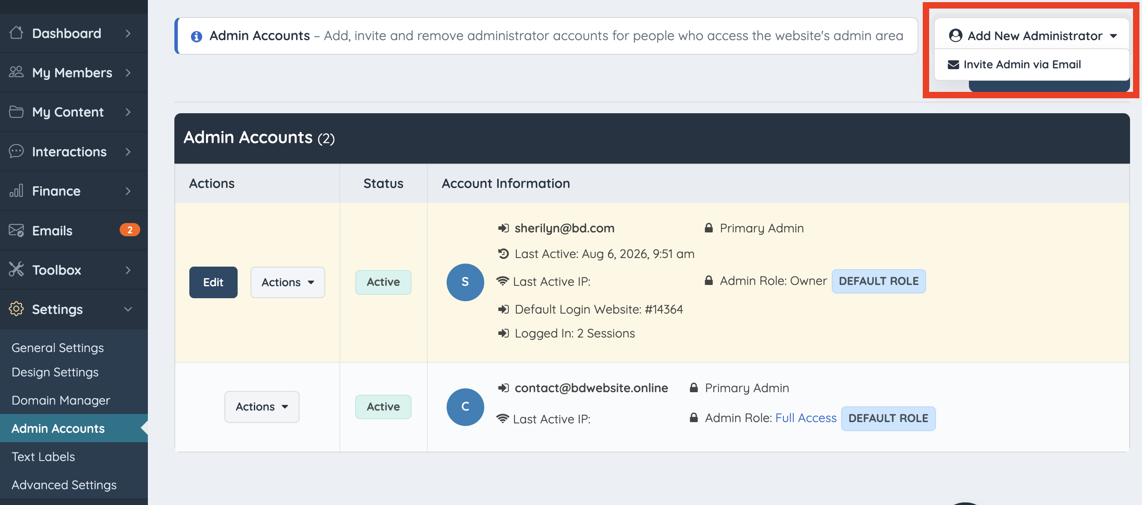Click the contact@bdwebsite.online email
The height and width of the screenshot is (505, 1142).
coord(591,388)
